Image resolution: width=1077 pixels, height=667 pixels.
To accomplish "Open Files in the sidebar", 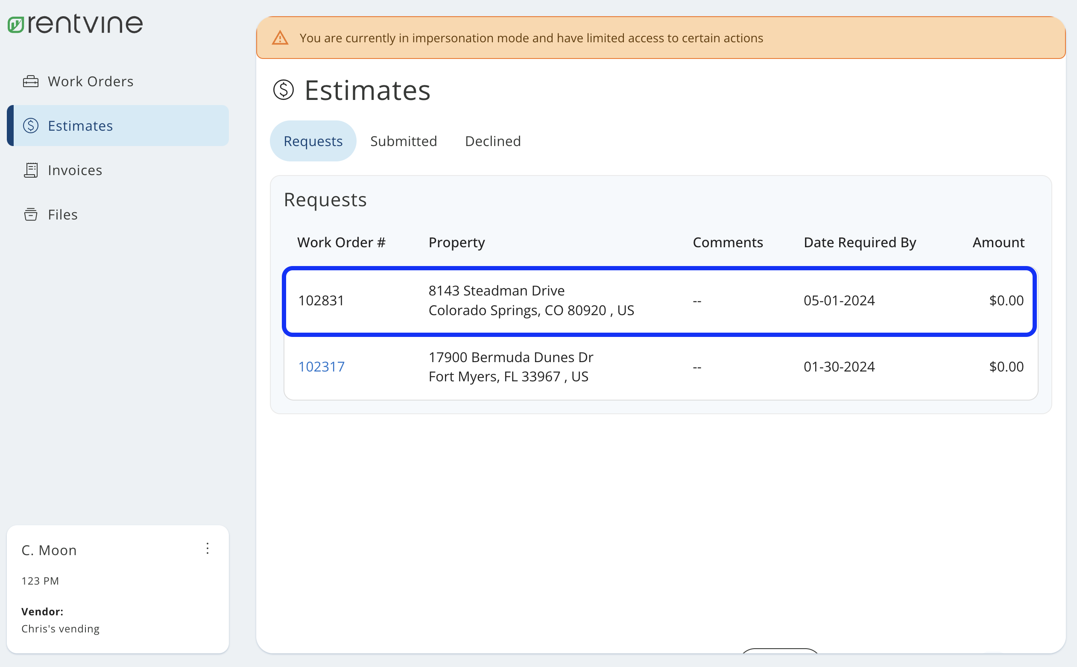I will coord(63,214).
